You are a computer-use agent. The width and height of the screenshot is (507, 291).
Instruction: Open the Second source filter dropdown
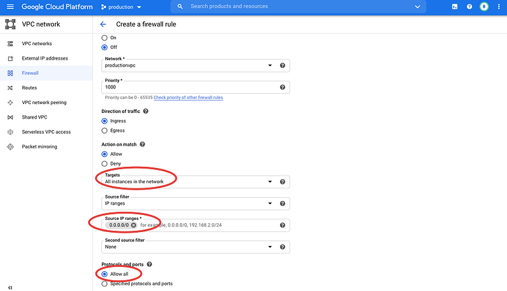270,247
